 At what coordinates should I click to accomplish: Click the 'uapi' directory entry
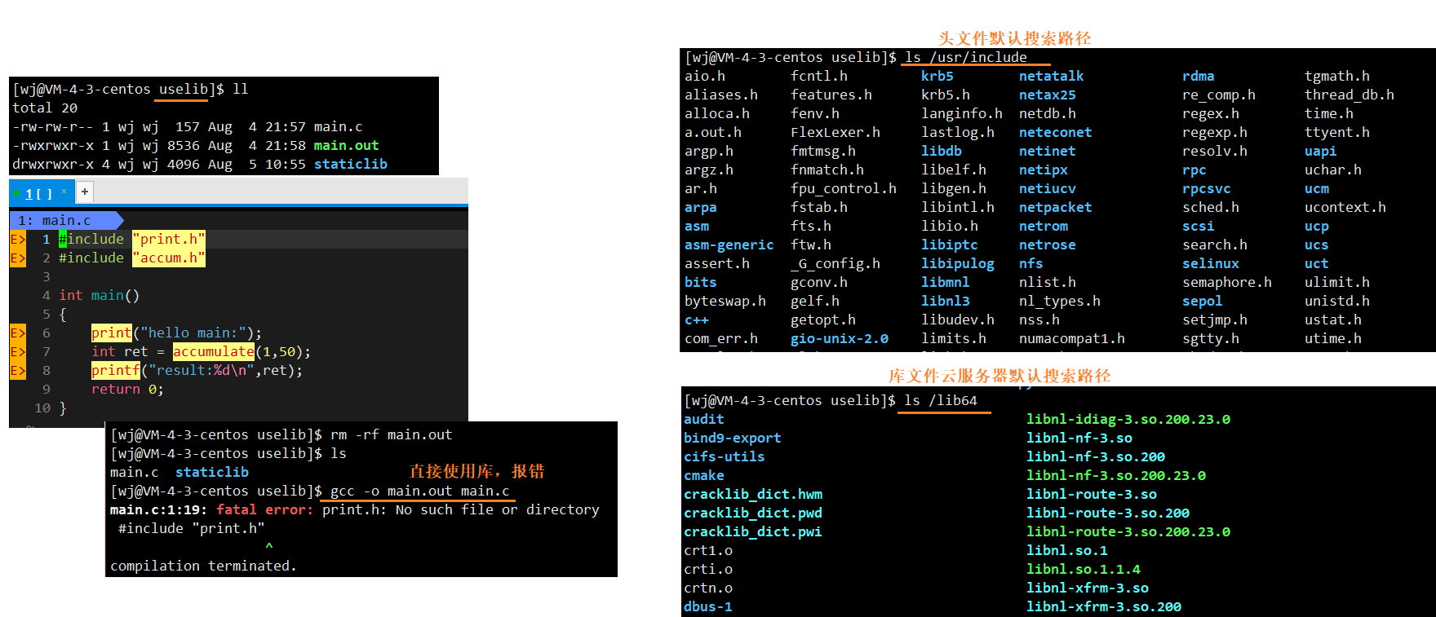click(1321, 151)
